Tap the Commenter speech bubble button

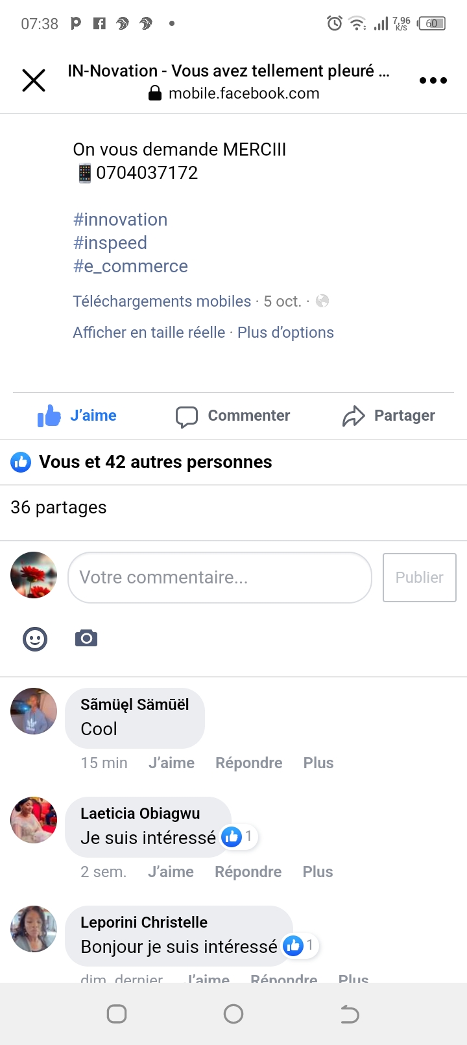coord(233,416)
